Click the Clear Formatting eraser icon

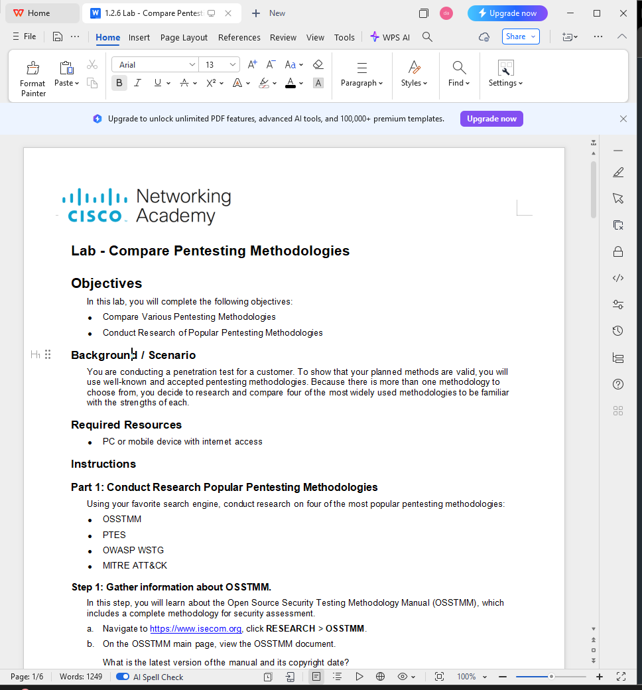coord(318,65)
